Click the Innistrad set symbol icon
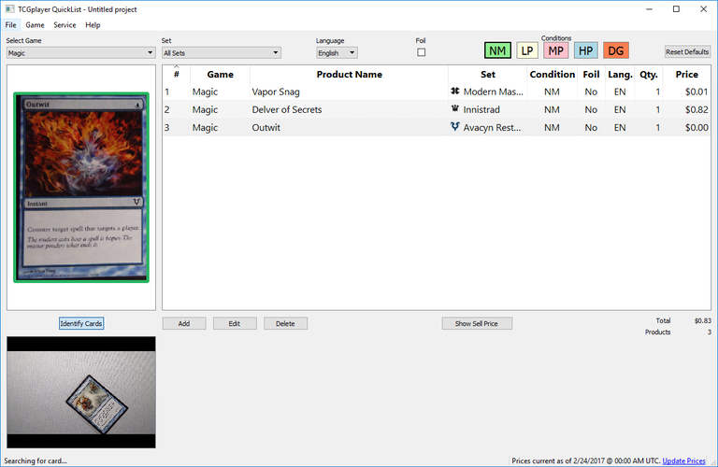The height and width of the screenshot is (467, 718). tap(454, 109)
